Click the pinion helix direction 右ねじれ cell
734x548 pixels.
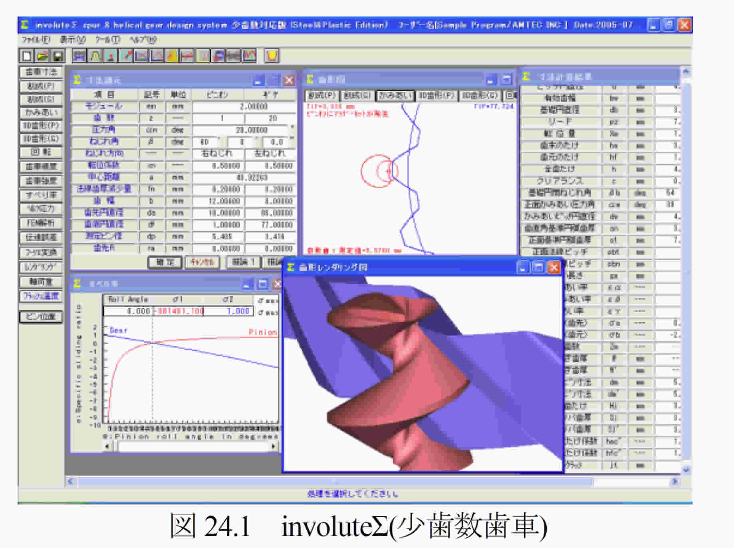(218, 154)
